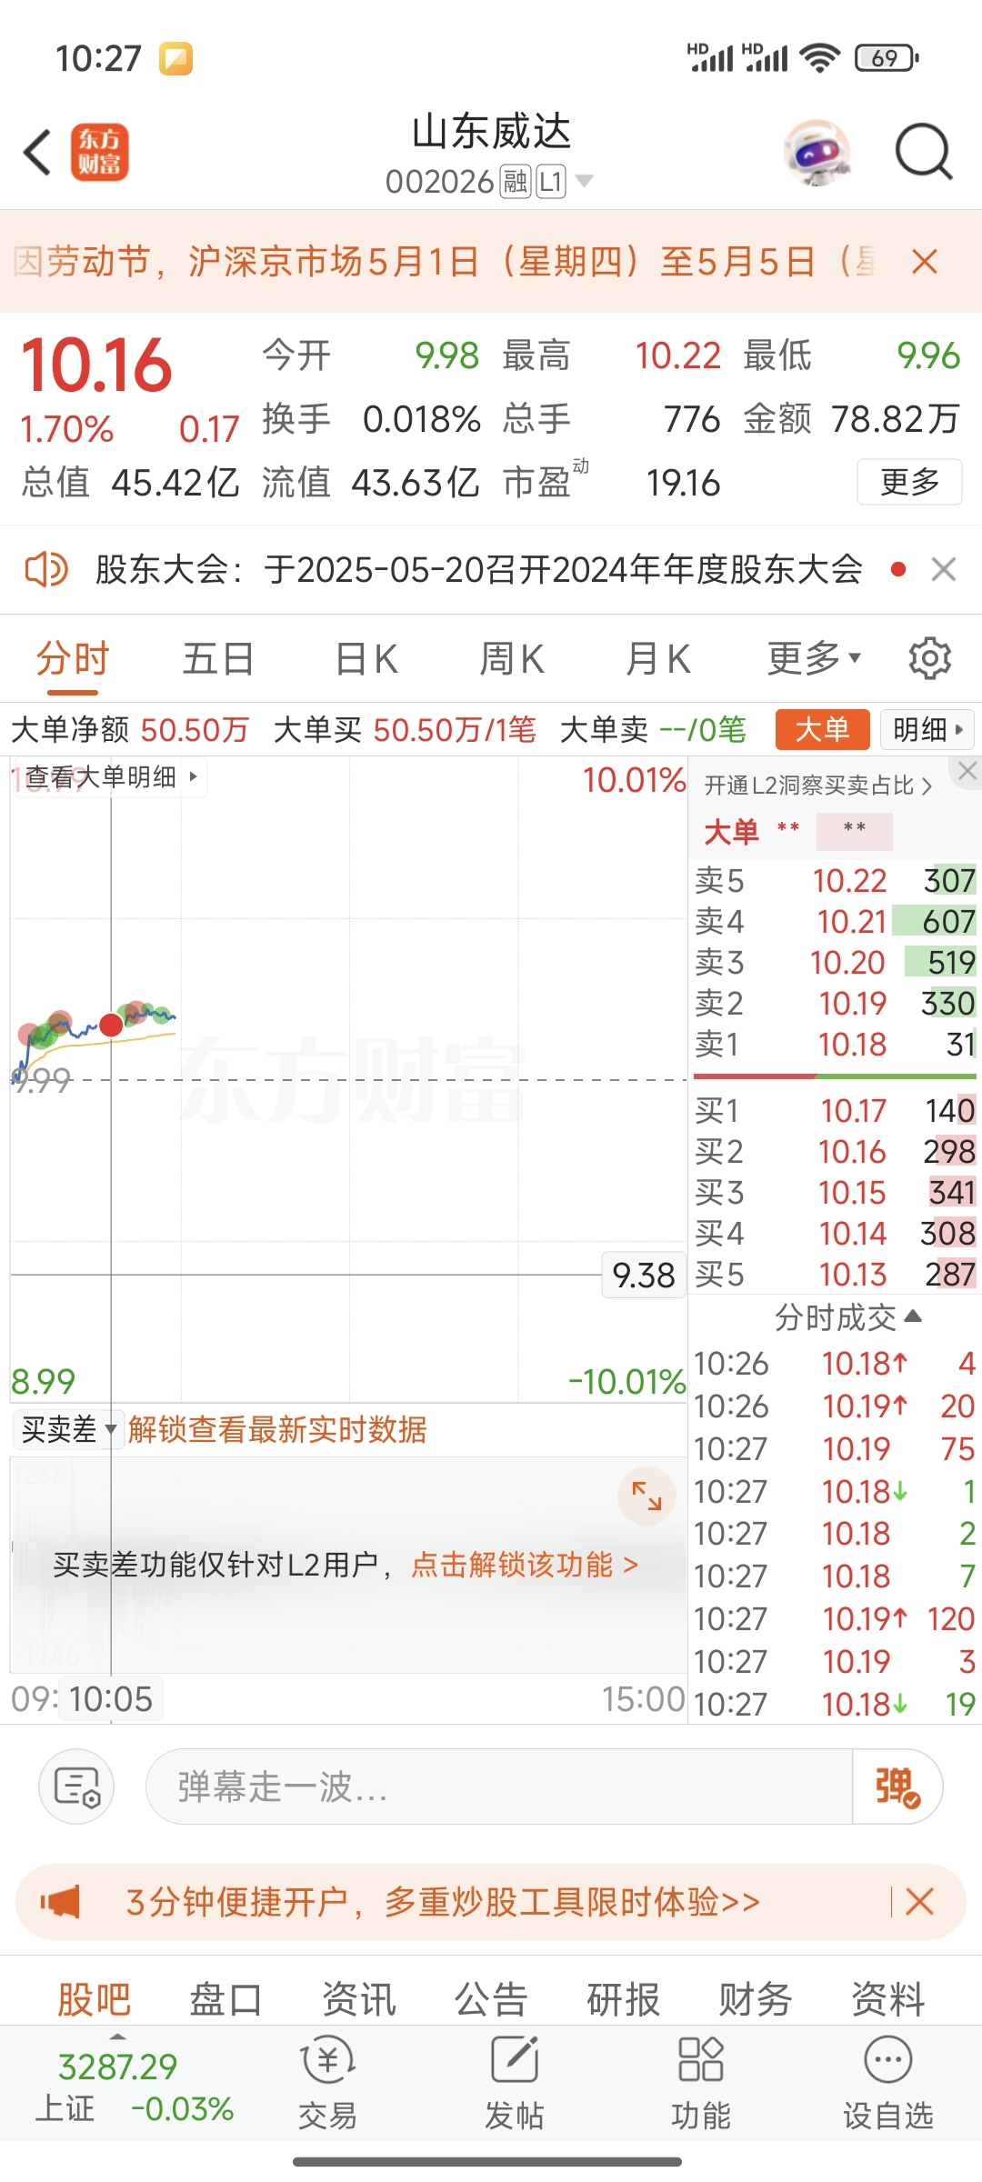Tap the 卖1 10.18 order row
This screenshot has height=2182, width=982.
coord(835,1044)
